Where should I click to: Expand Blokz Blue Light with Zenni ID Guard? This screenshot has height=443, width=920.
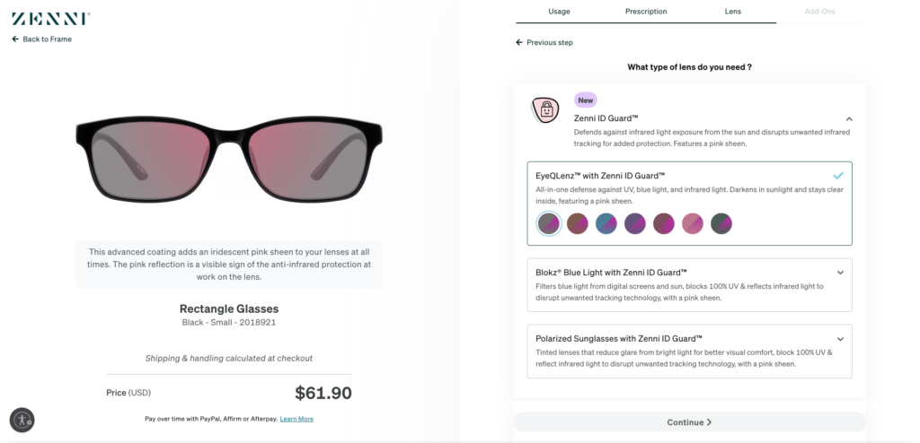(x=840, y=272)
